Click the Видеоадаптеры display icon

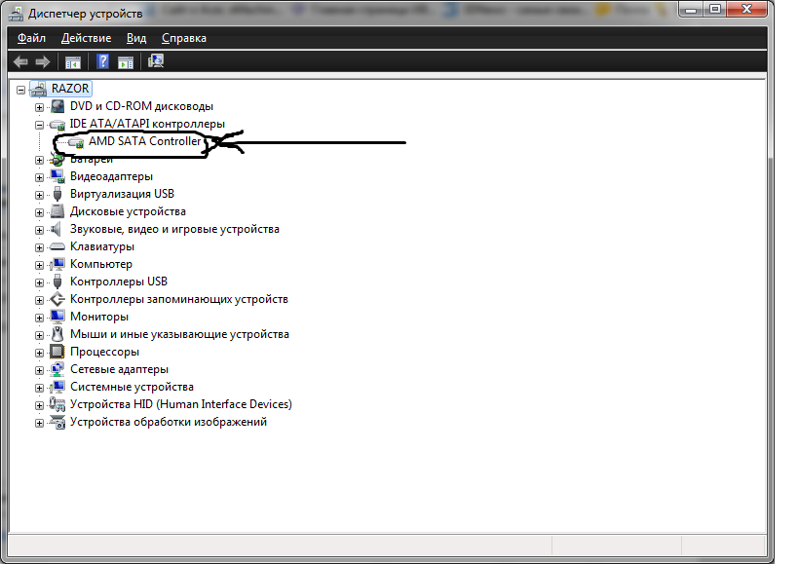click(57, 176)
